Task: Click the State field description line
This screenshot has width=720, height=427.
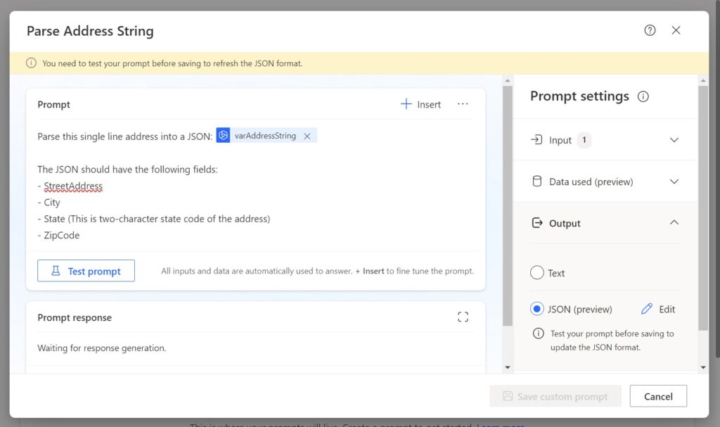Action: coord(154,219)
